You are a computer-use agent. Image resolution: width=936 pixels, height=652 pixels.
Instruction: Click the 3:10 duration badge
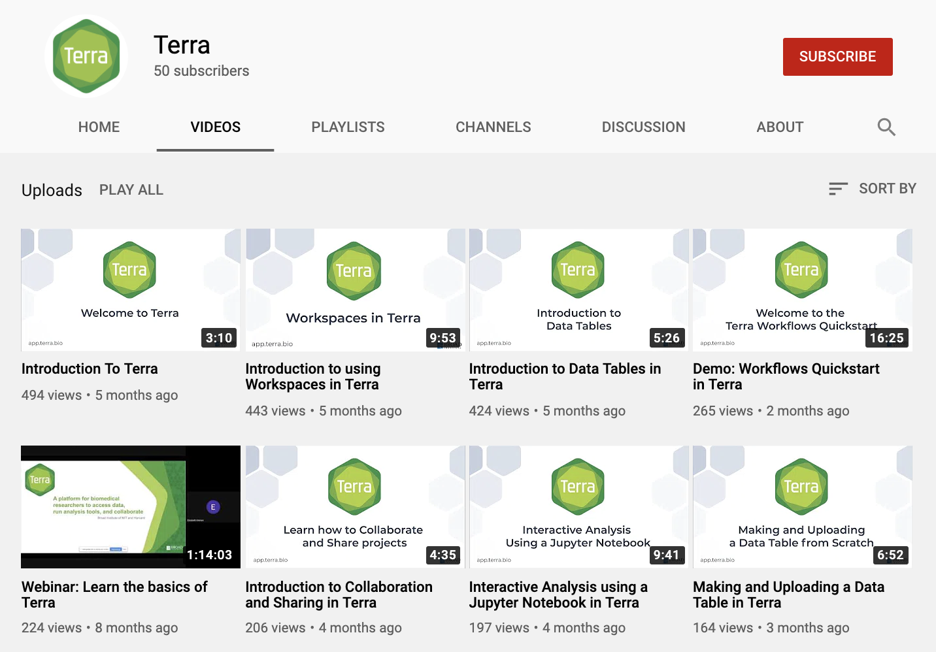tap(219, 338)
